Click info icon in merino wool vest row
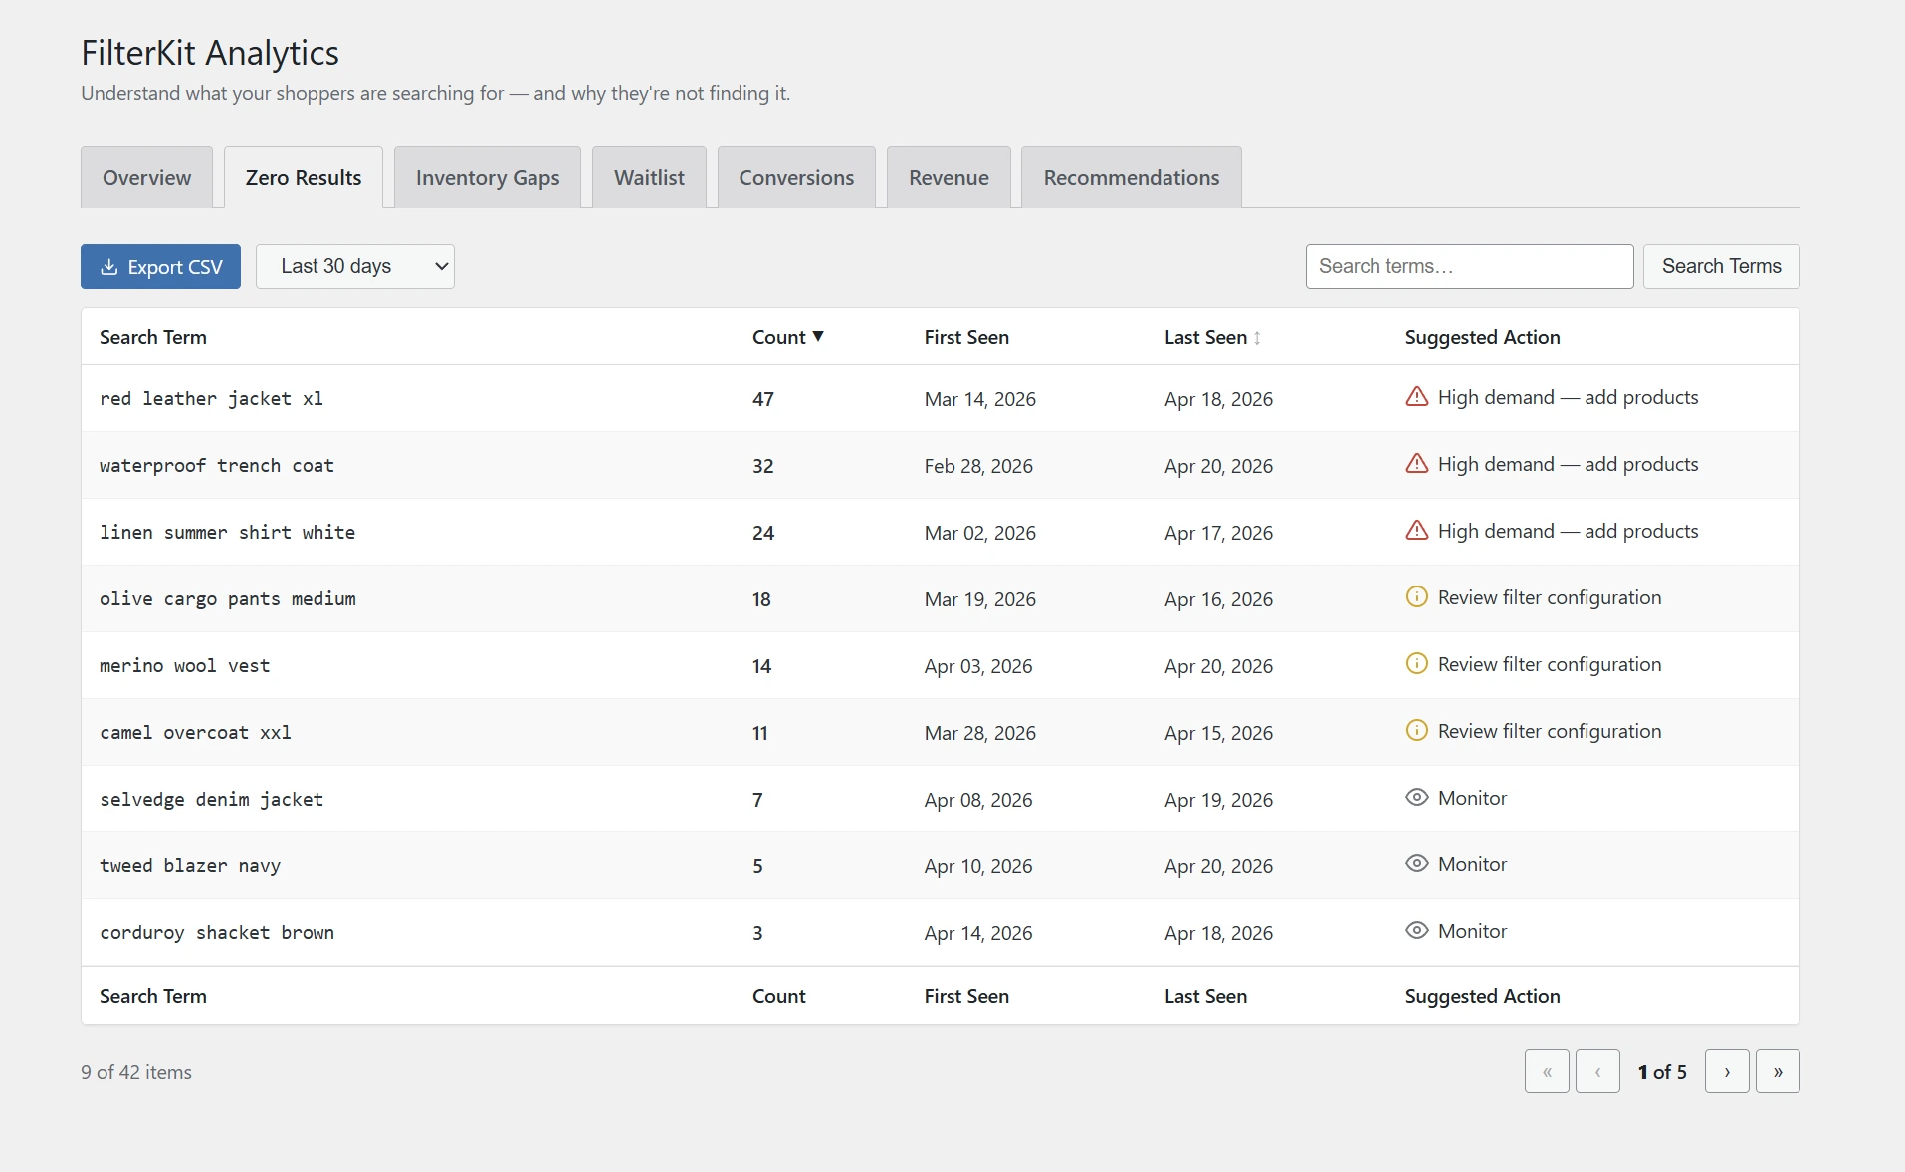The image size is (1905, 1172). (x=1416, y=664)
